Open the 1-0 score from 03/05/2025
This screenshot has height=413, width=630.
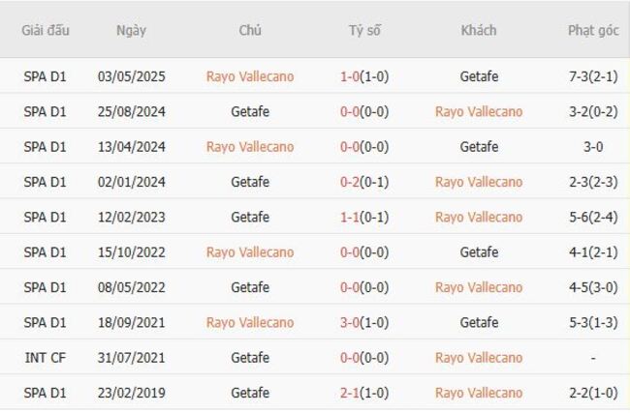(364, 76)
